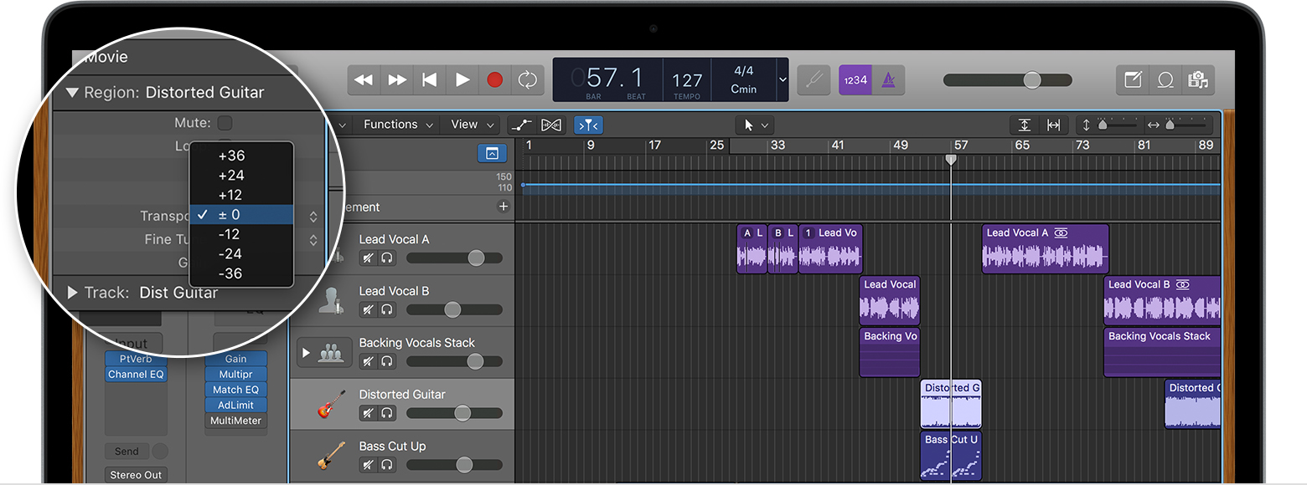Click the red Record button

point(494,80)
